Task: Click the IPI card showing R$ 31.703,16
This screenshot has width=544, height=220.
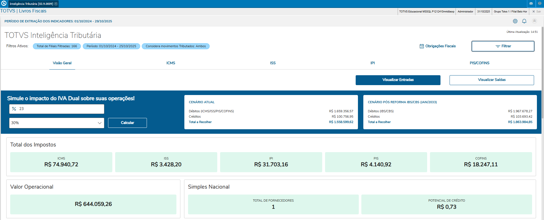Action: click(x=271, y=162)
